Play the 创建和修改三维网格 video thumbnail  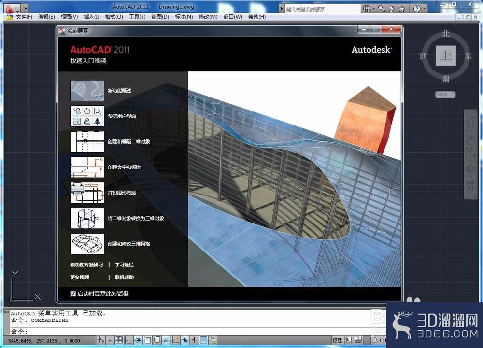pyautogui.click(x=87, y=244)
